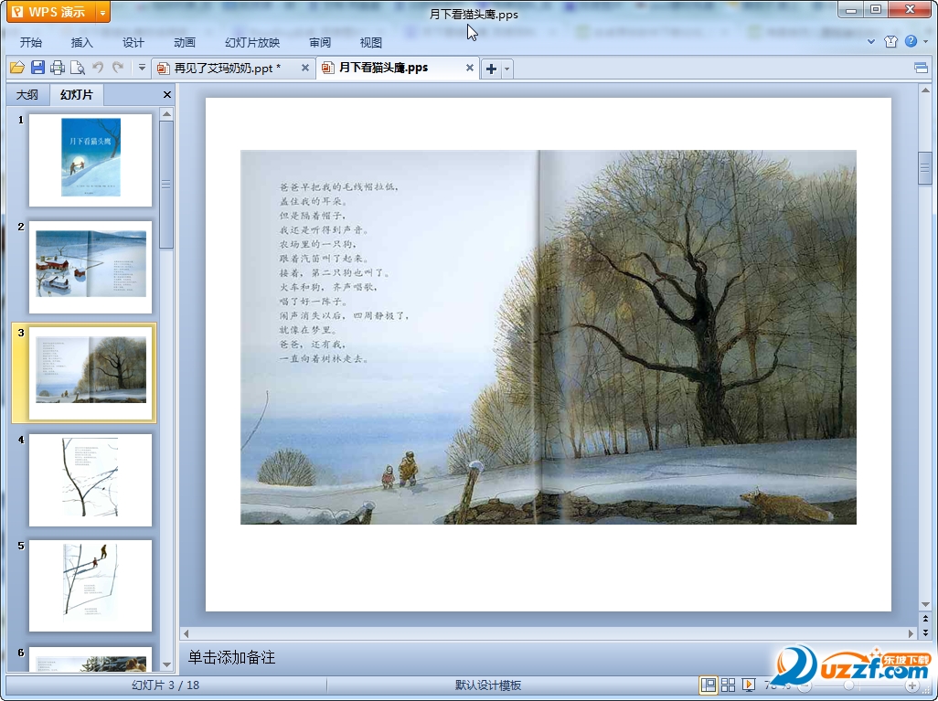
Task: Click the WPS 演示 application button
Action: [50, 11]
